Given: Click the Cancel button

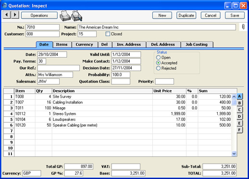Looking at the screenshot, I should (x=211, y=15).
